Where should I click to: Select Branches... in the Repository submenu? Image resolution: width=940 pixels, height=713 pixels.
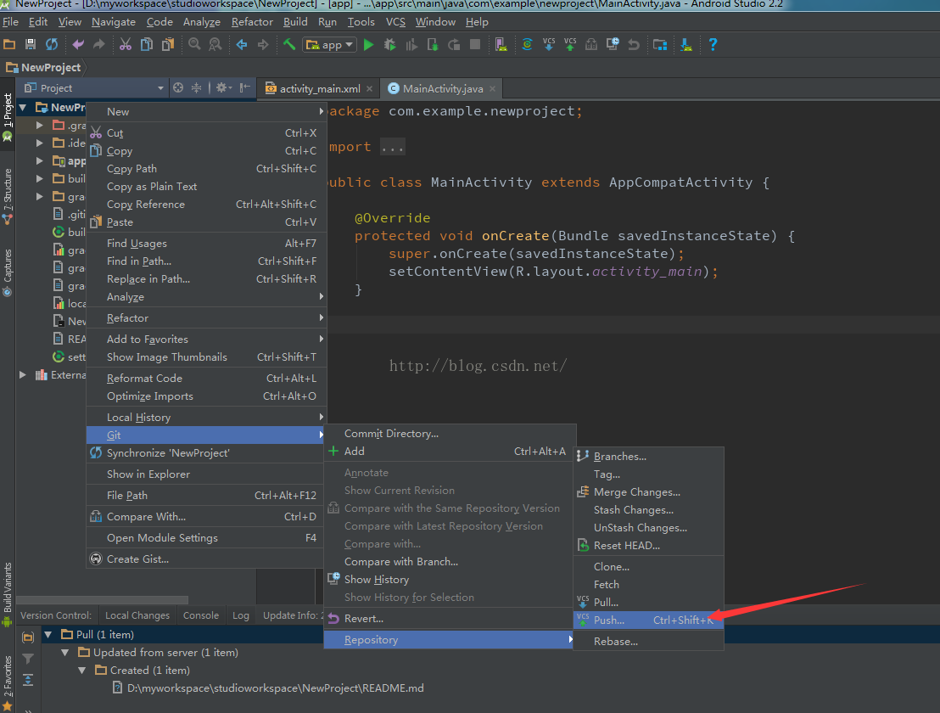tap(649, 457)
